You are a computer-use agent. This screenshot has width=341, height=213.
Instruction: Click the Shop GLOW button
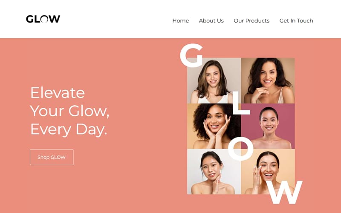52,157
